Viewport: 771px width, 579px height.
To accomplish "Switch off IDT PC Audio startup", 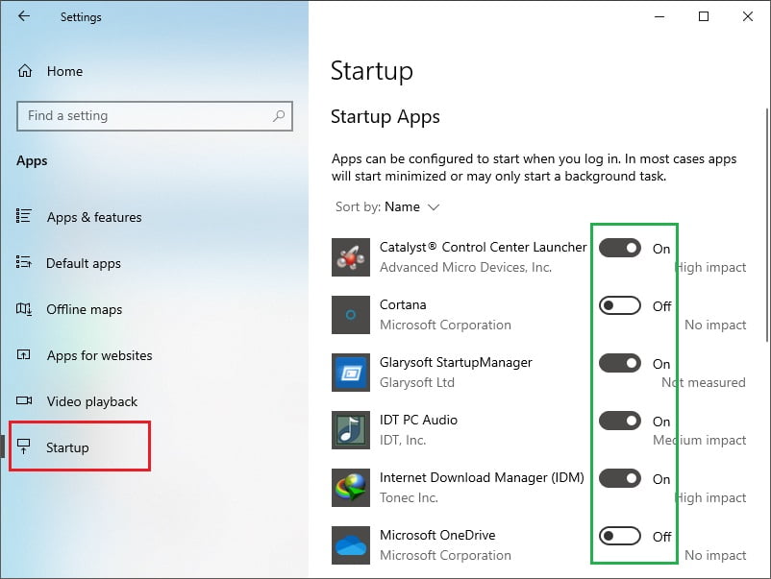I will click(619, 421).
